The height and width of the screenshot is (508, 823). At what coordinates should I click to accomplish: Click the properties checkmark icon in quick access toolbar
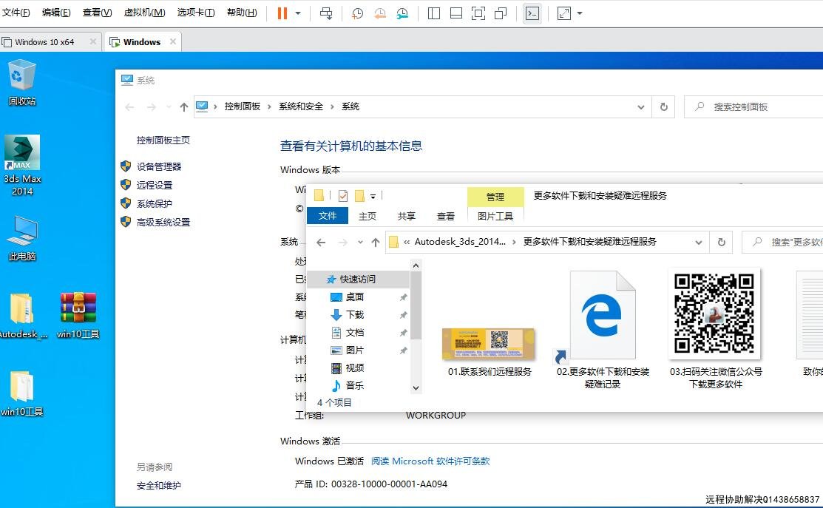point(343,196)
